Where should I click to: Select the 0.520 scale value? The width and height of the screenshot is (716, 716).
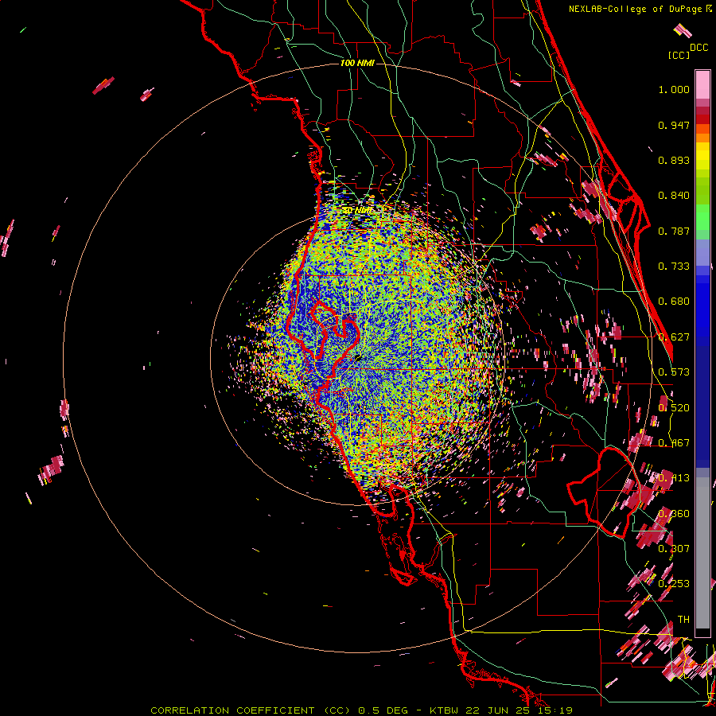[x=674, y=408]
